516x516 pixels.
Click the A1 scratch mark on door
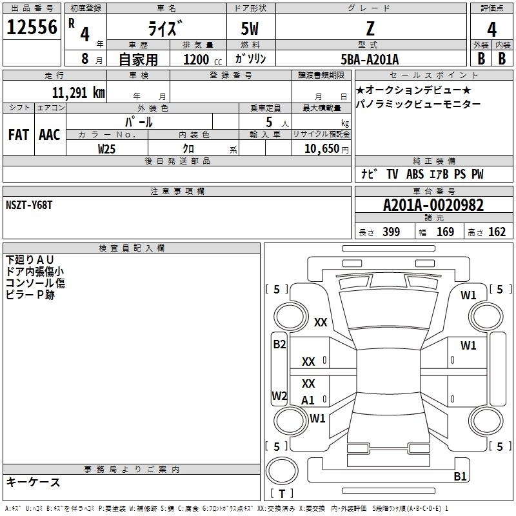pyautogui.click(x=308, y=400)
